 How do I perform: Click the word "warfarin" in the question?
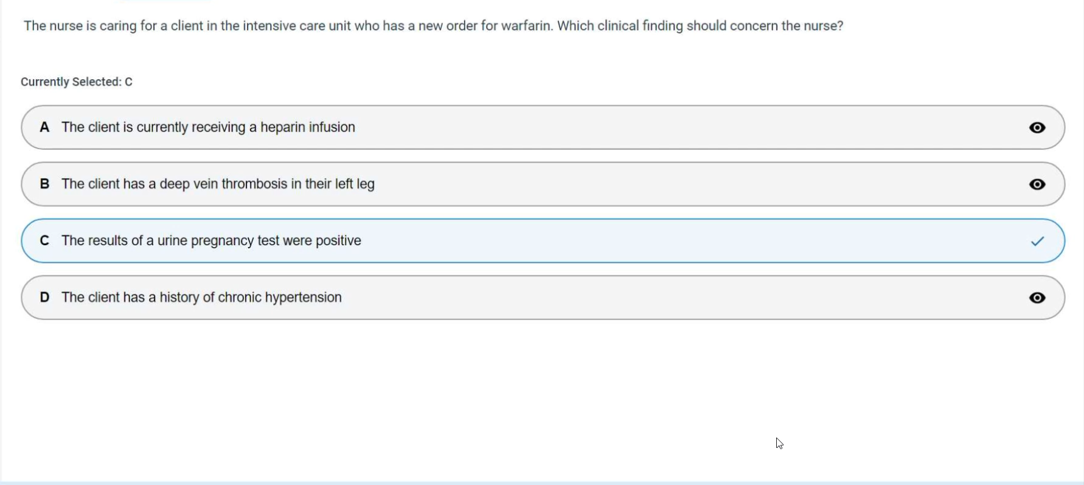(528, 26)
